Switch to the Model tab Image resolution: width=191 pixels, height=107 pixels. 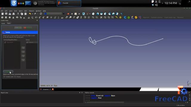point(3,23)
